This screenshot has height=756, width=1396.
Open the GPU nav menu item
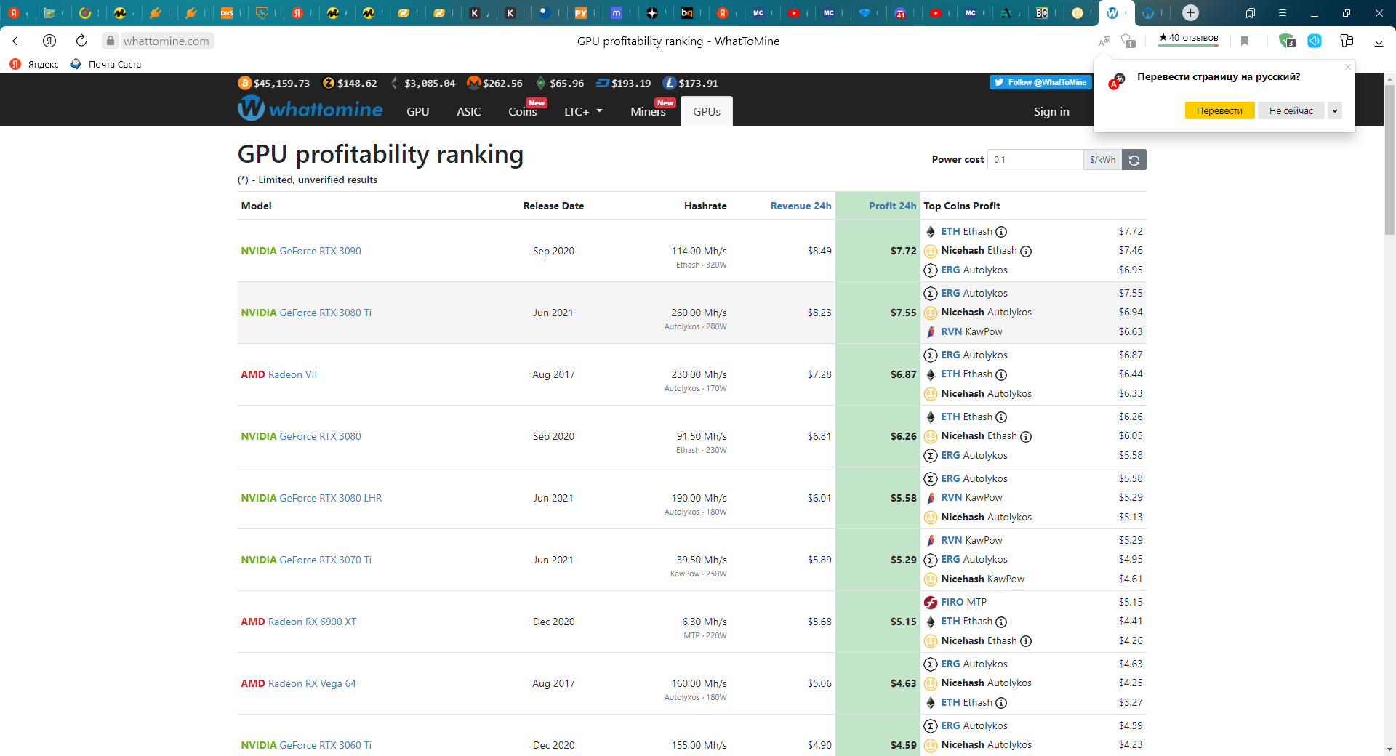tap(417, 111)
